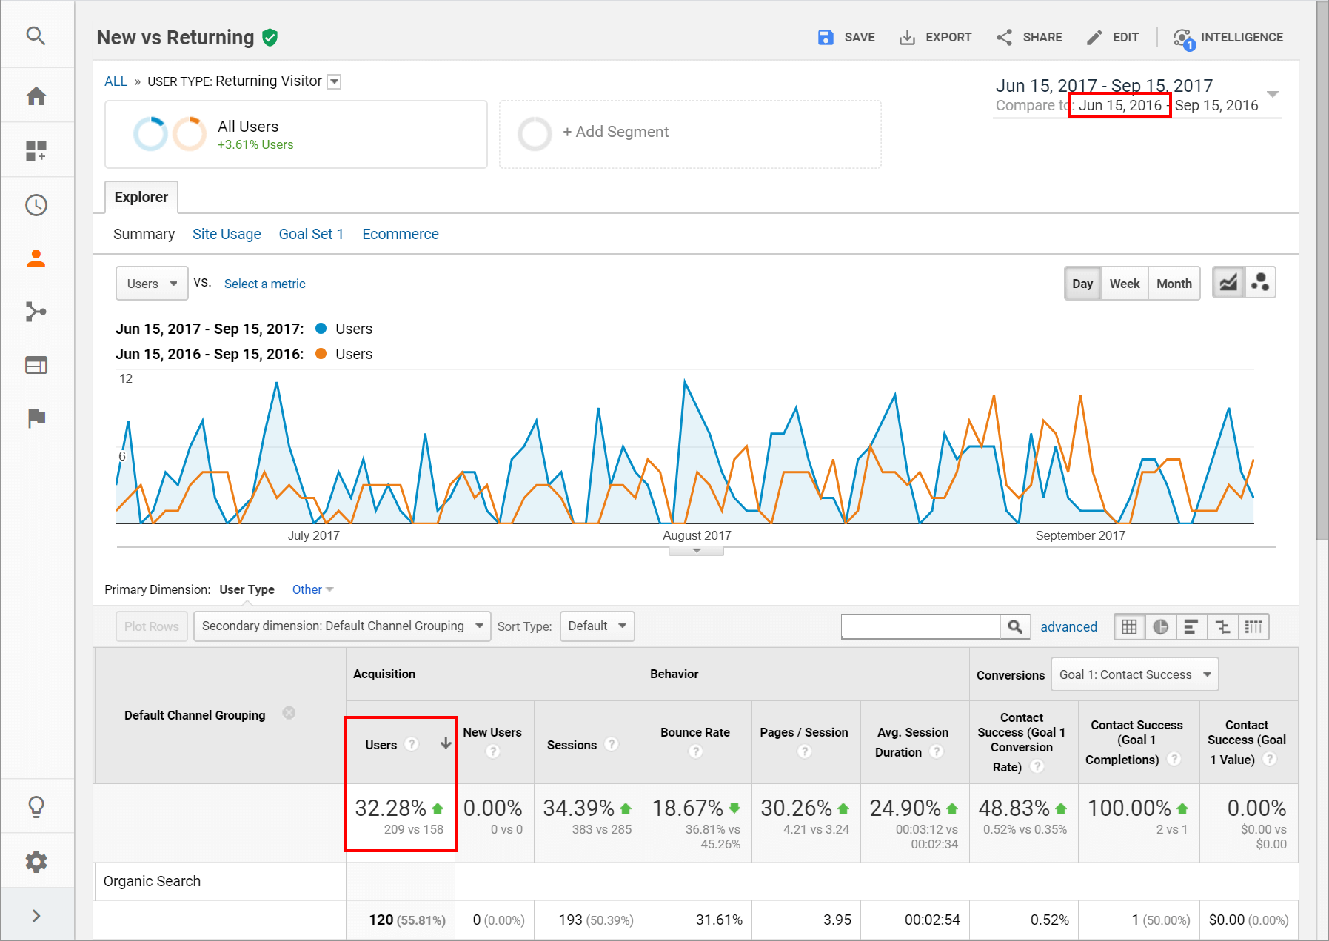Open Secondary dimension dropdown
1329x941 pixels.
[x=342, y=626]
